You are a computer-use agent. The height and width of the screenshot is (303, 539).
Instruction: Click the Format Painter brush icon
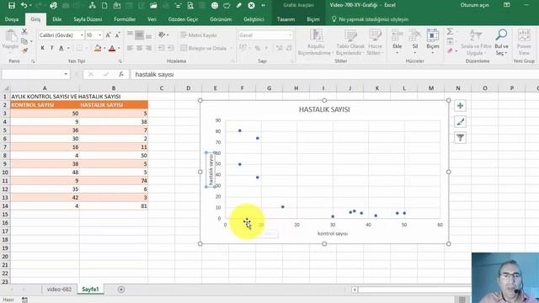pos(24,50)
